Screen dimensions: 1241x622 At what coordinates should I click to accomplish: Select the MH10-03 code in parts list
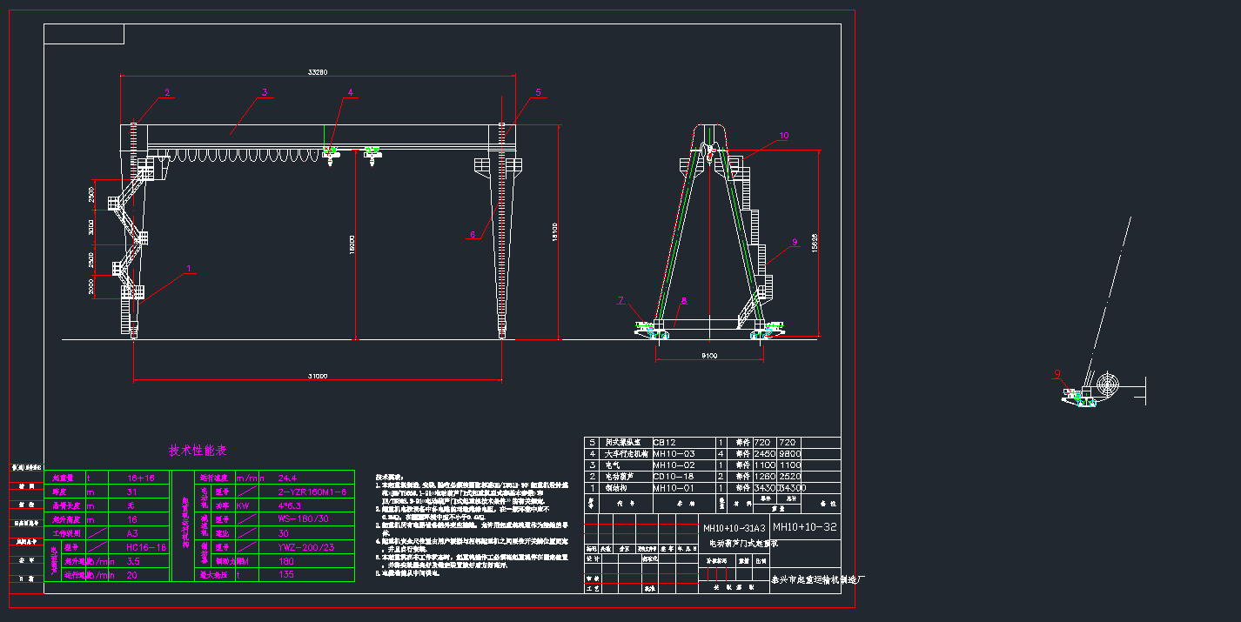click(673, 454)
